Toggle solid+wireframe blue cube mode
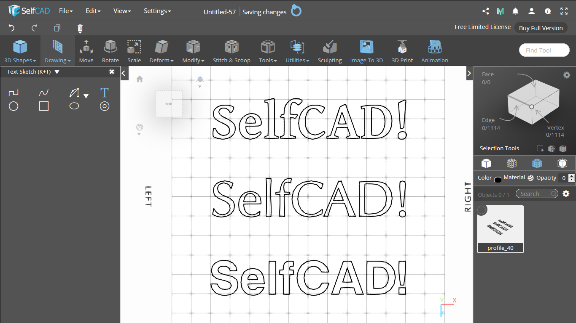The width and height of the screenshot is (576, 323). 537,163
